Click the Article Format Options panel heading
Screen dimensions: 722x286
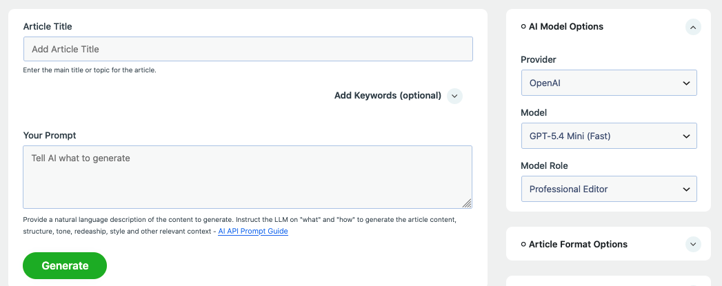578,244
